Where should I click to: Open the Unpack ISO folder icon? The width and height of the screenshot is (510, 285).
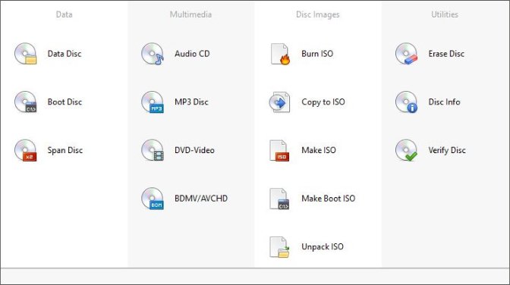279,247
